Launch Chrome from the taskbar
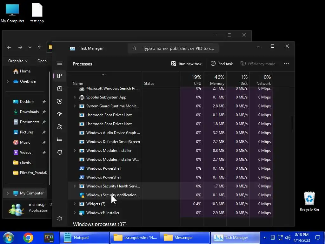 pos(28,238)
